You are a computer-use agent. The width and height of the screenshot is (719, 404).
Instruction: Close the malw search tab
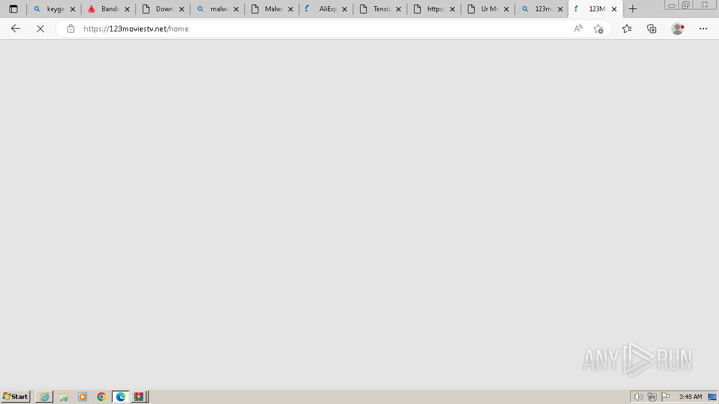coord(236,9)
